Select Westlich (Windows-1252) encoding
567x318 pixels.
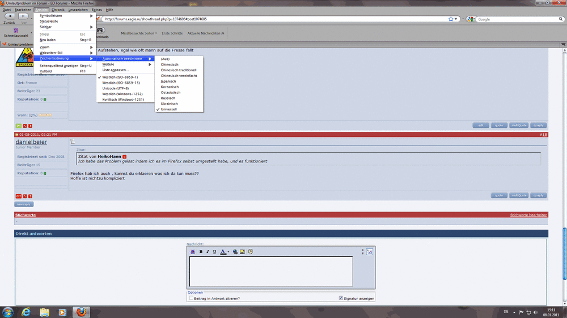tap(123, 94)
